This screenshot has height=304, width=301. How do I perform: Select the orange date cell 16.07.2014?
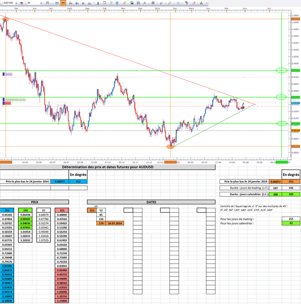pos(115,223)
